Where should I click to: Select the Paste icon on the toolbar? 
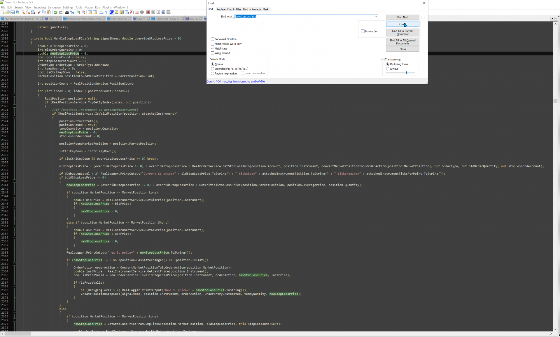tap(49, 12)
